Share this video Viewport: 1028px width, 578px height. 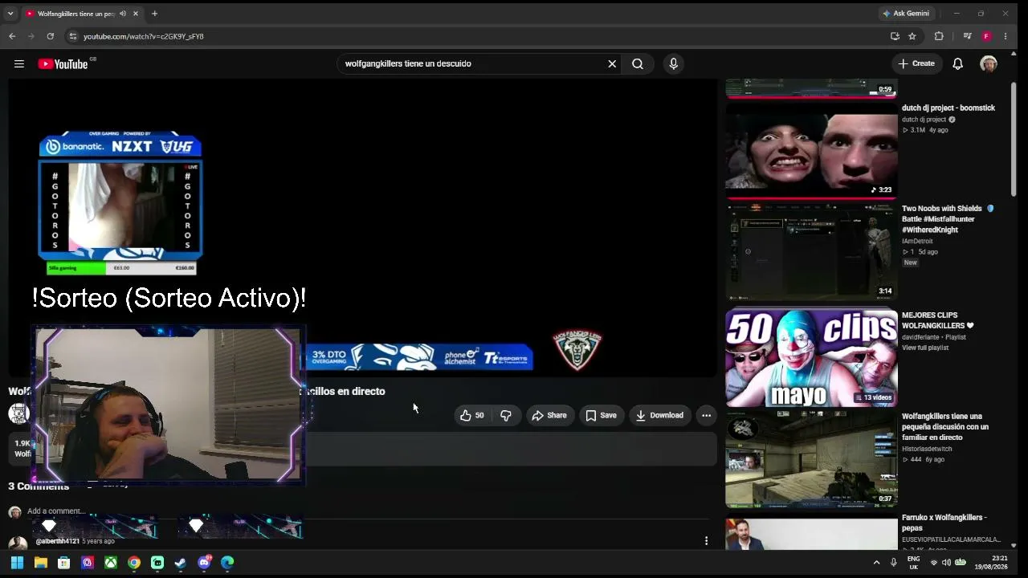point(549,415)
